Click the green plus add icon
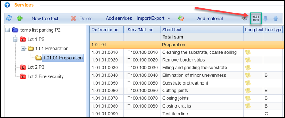 [20, 18]
